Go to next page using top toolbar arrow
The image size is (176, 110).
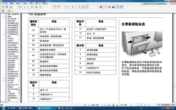coord(28,7)
